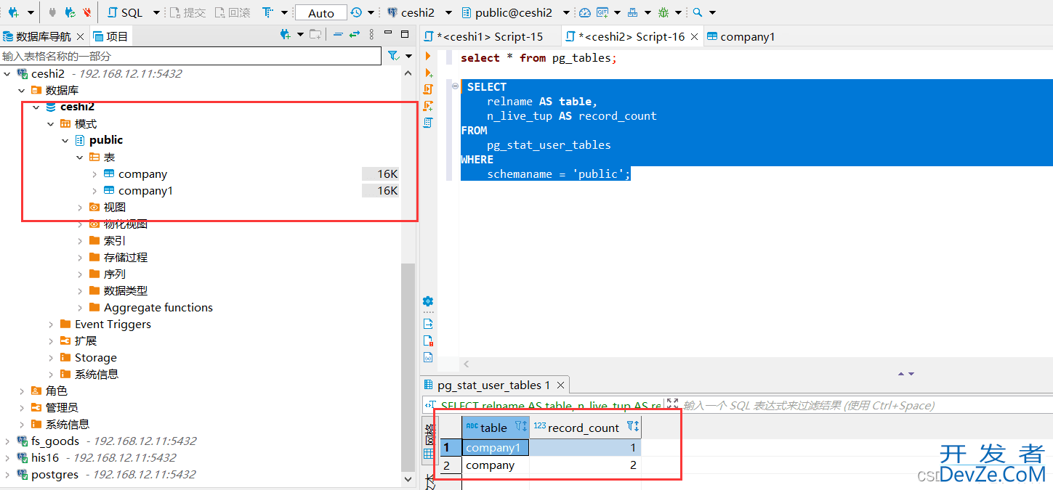Open the navigator filter funnel icon
Image resolution: width=1053 pixels, height=490 pixels.
point(393,56)
